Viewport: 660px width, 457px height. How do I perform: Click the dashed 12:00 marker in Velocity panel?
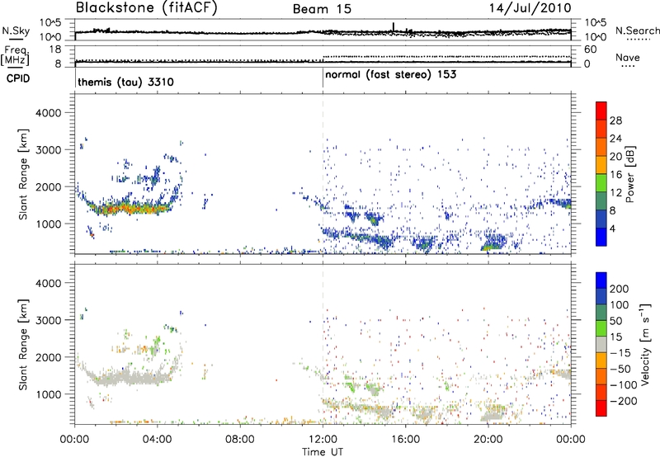click(323, 344)
